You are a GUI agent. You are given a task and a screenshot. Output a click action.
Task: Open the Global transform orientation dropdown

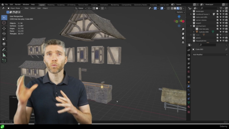(81, 8)
